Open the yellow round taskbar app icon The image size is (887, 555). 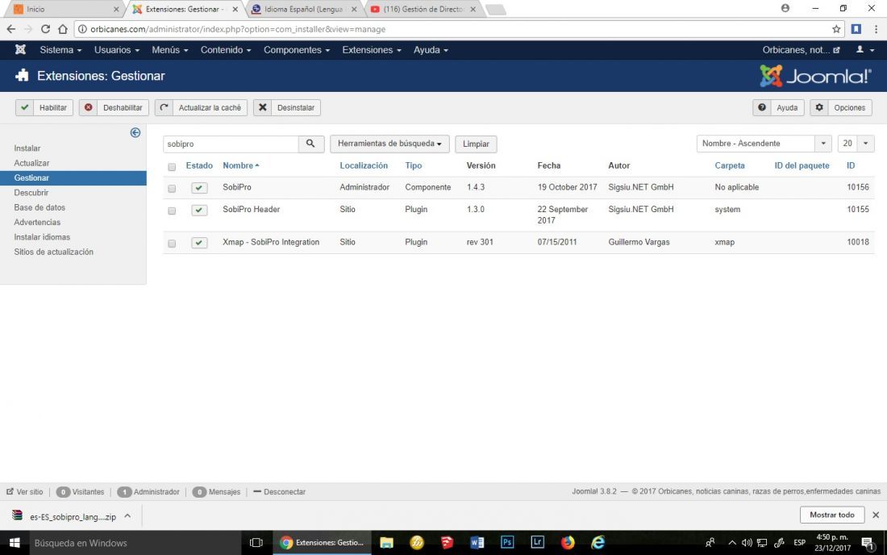pyautogui.click(x=417, y=543)
